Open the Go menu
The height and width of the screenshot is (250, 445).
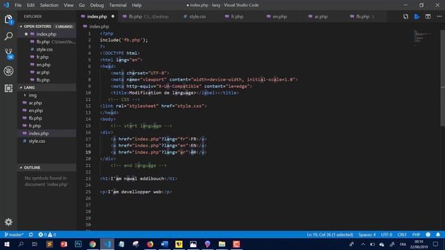point(82,5)
